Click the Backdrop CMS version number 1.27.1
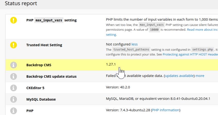Image resolution: width=218 pixels, height=115 pixels. point(111,64)
